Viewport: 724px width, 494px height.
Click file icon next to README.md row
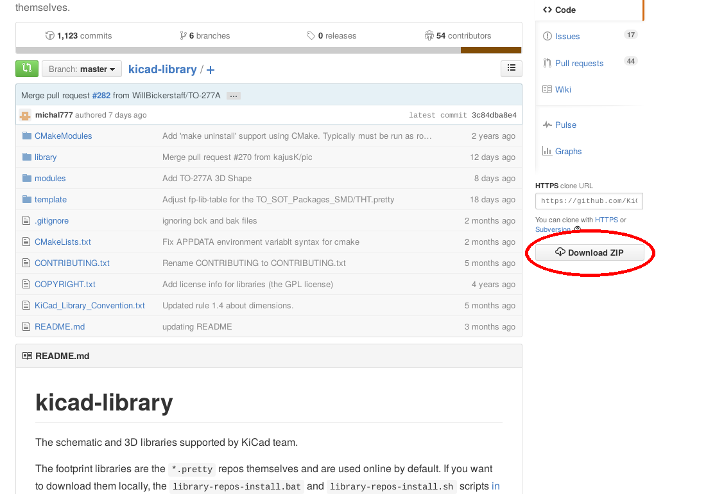(26, 327)
